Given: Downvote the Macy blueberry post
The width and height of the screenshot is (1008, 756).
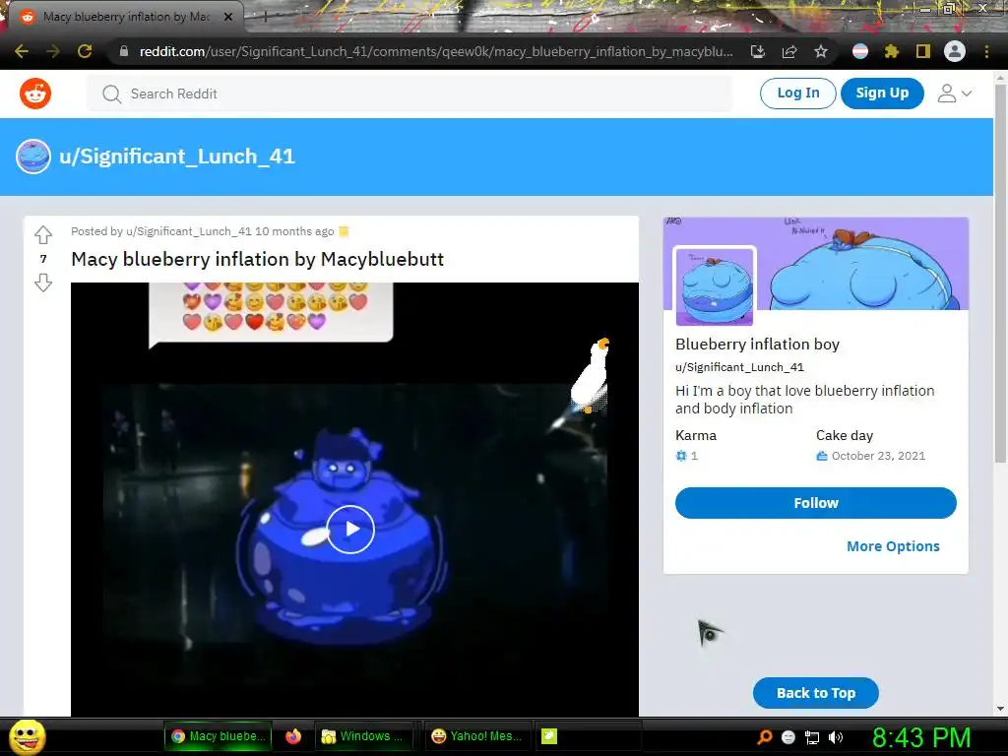Looking at the screenshot, I should point(43,283).
